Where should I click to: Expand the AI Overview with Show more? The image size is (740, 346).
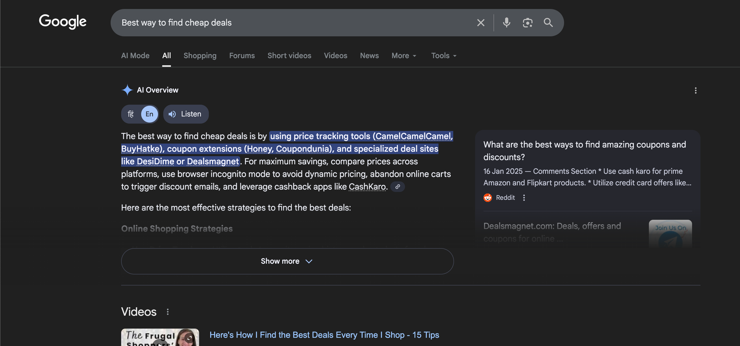coord(287,261)
